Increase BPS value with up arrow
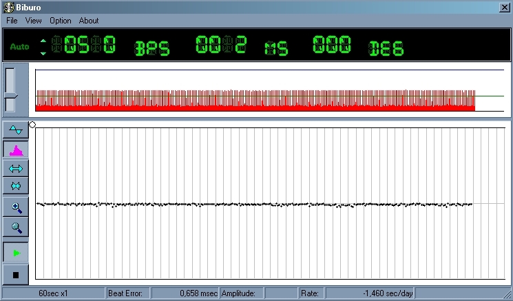 coord(43,41)
